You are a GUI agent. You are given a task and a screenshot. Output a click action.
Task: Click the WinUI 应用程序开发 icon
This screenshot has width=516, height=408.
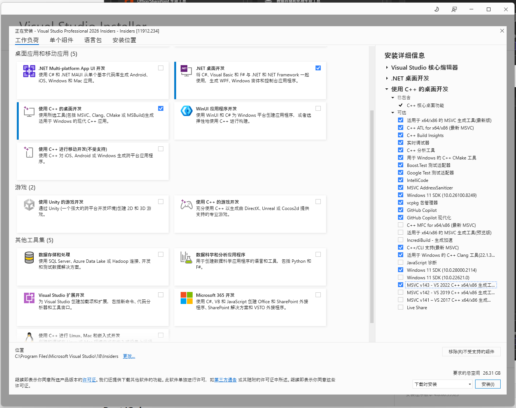187,111
